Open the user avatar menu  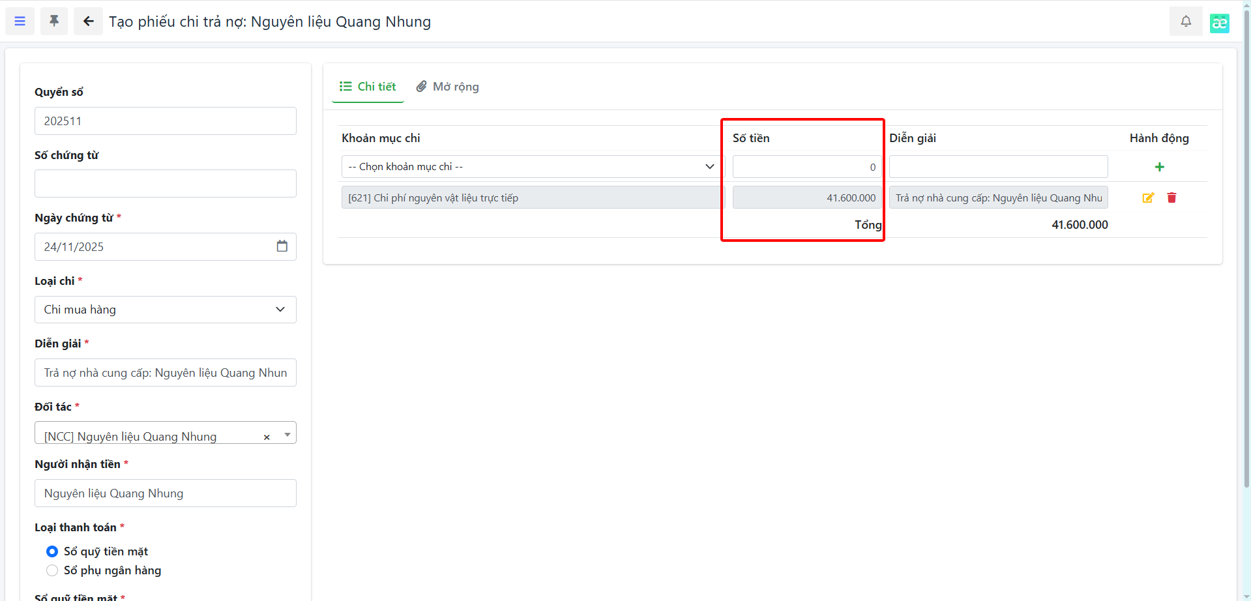click(1219, 23)
